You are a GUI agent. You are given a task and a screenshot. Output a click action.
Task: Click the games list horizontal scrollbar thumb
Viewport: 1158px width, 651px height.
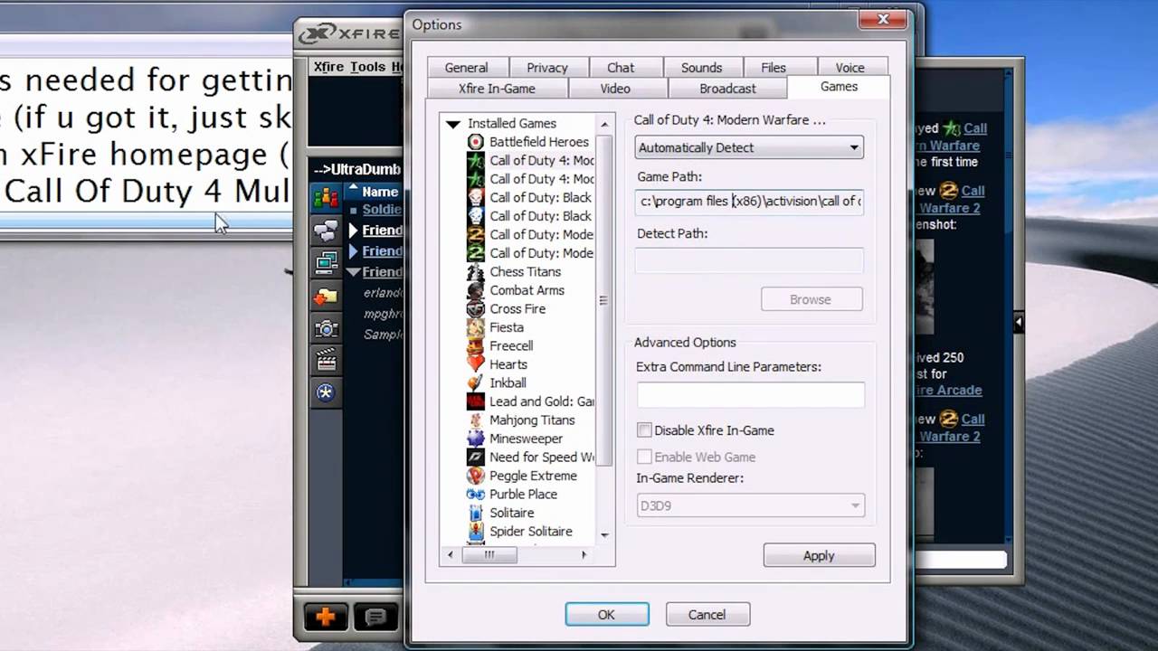click(x=489, y=555)
